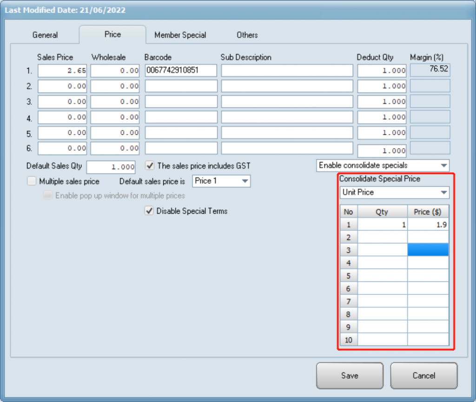
Task: Open the Unit Price dropdown
Action: (394, 192)
